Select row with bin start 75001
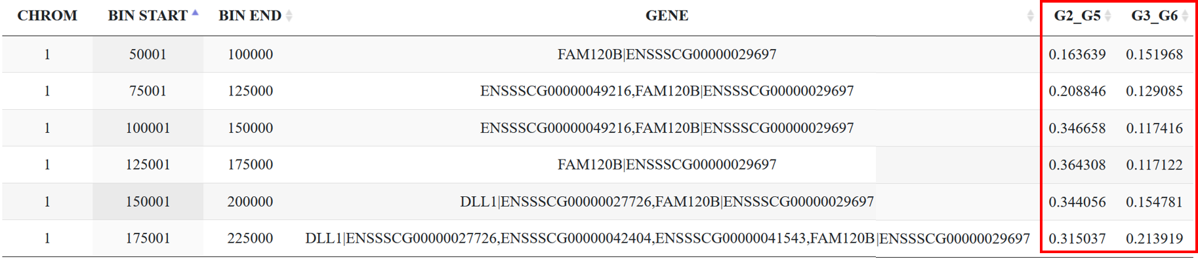This screenshot has width=1198, height=261. pos(598,91)
